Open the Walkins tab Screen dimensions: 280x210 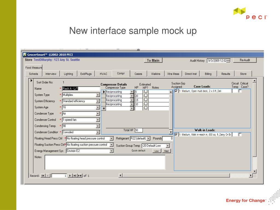(x=156, y=74)
